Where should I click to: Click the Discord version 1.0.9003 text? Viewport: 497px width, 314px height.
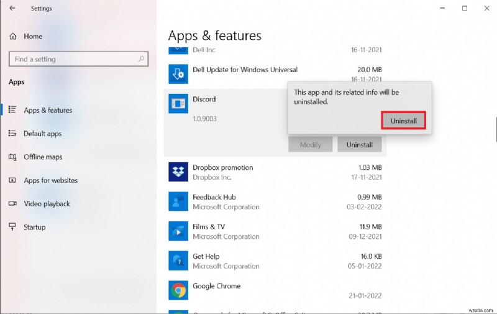(204, 119)
